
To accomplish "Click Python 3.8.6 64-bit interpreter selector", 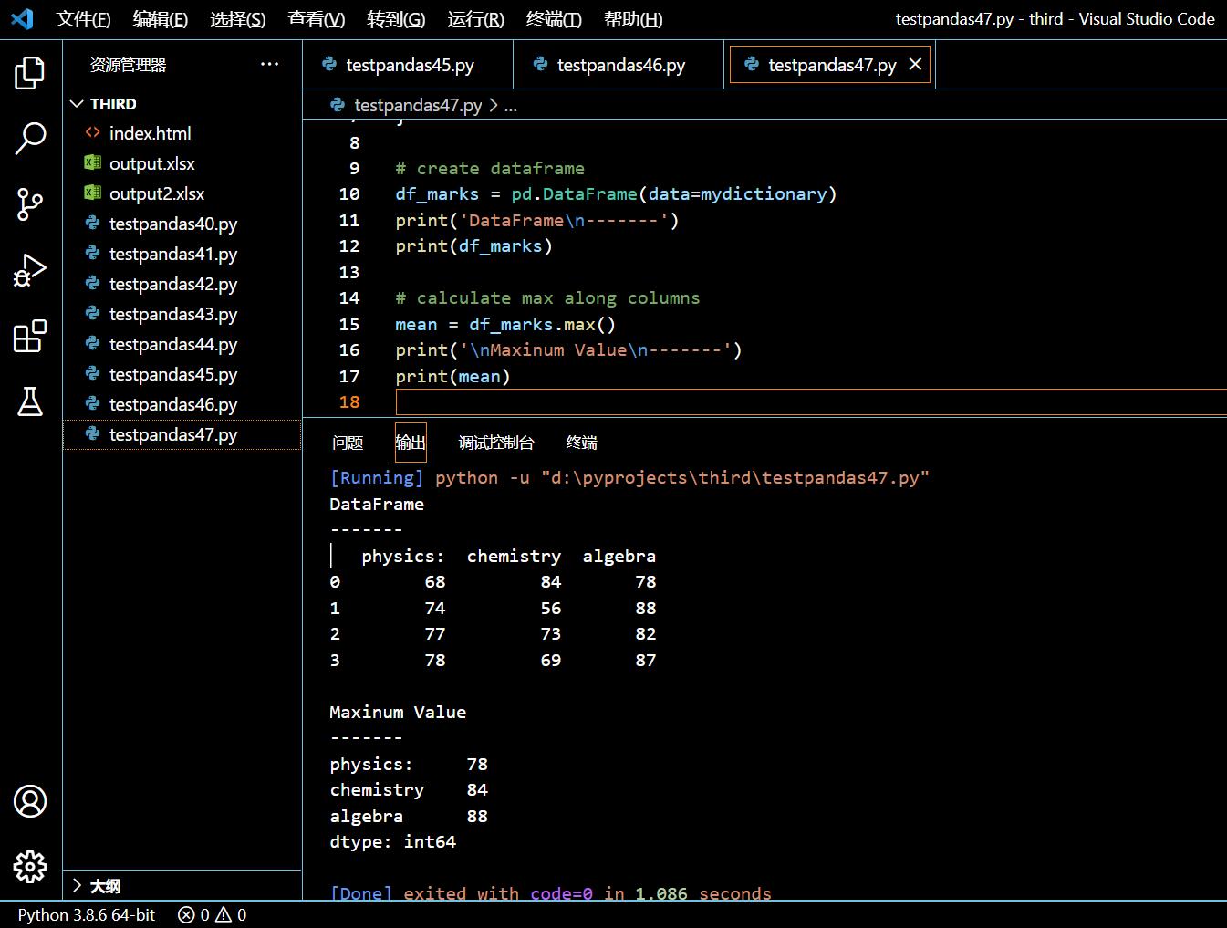I will (x=87, y=914).
